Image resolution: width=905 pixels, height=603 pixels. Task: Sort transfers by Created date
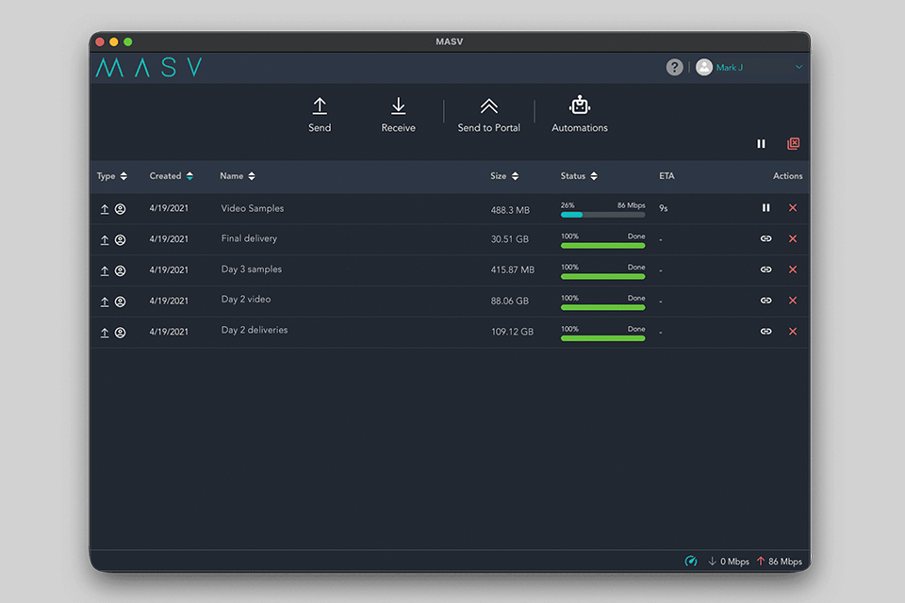coord(171,176)
